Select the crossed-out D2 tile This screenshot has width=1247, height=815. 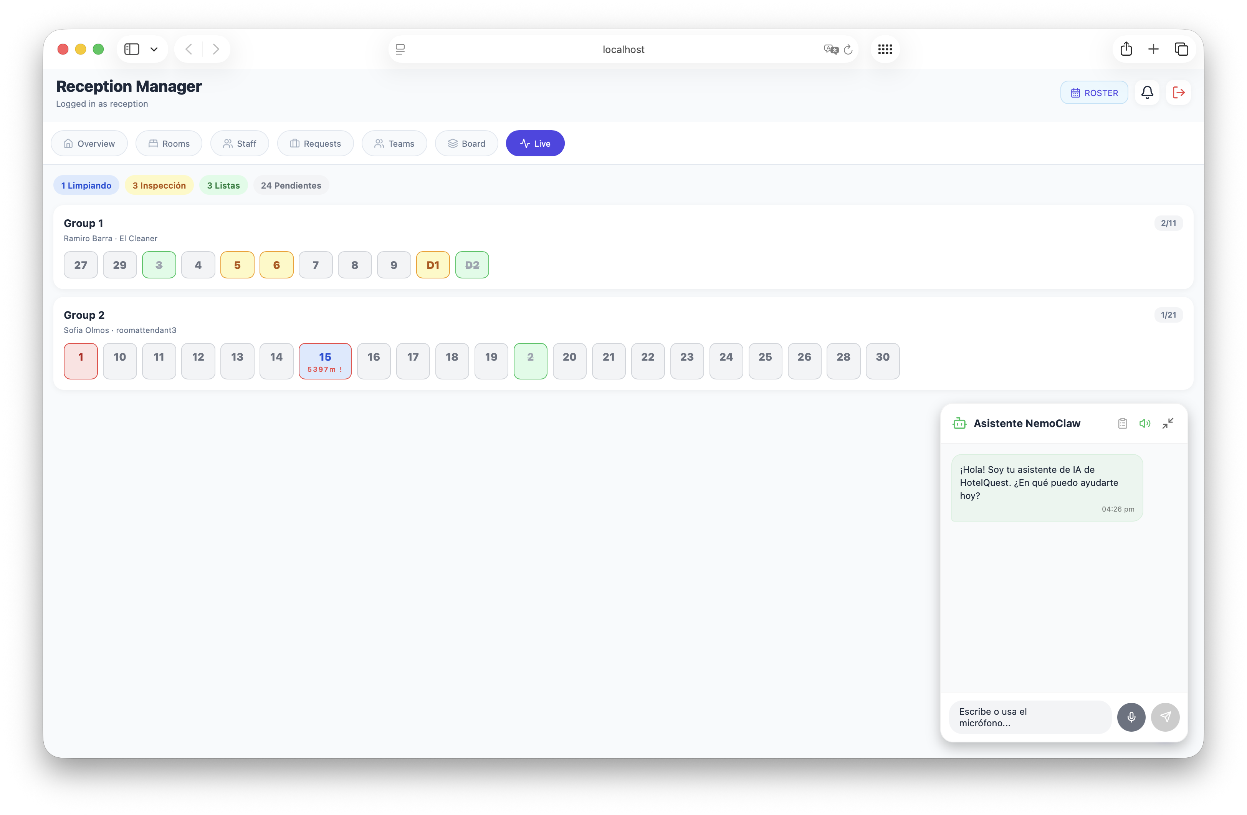point(472,265)
